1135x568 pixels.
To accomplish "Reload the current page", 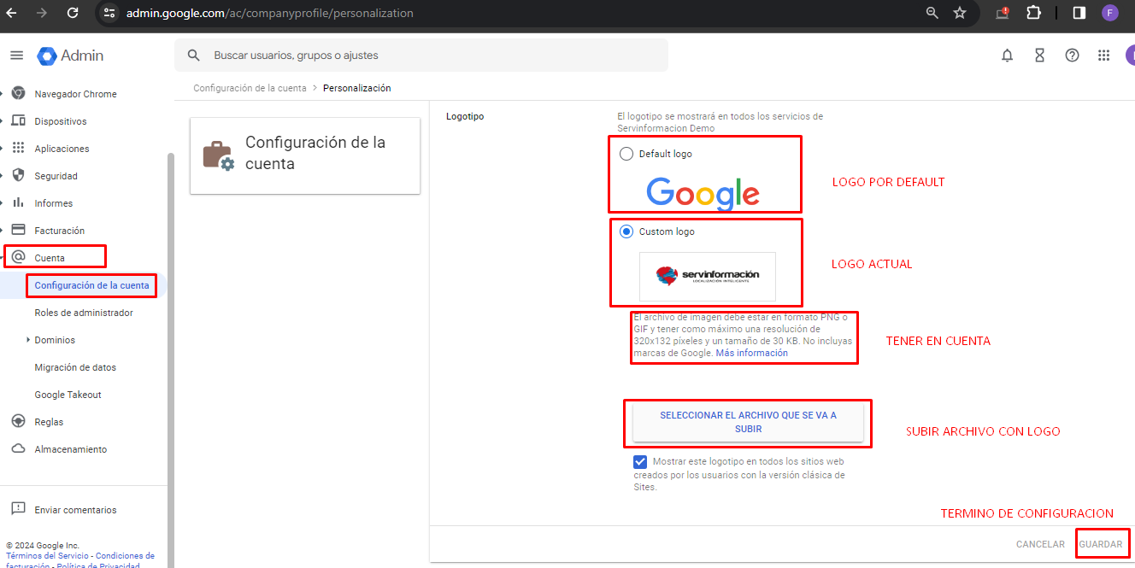I will click(x=73, y=13).
